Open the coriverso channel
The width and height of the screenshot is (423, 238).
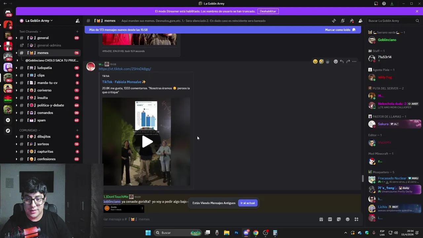point(49,90)
